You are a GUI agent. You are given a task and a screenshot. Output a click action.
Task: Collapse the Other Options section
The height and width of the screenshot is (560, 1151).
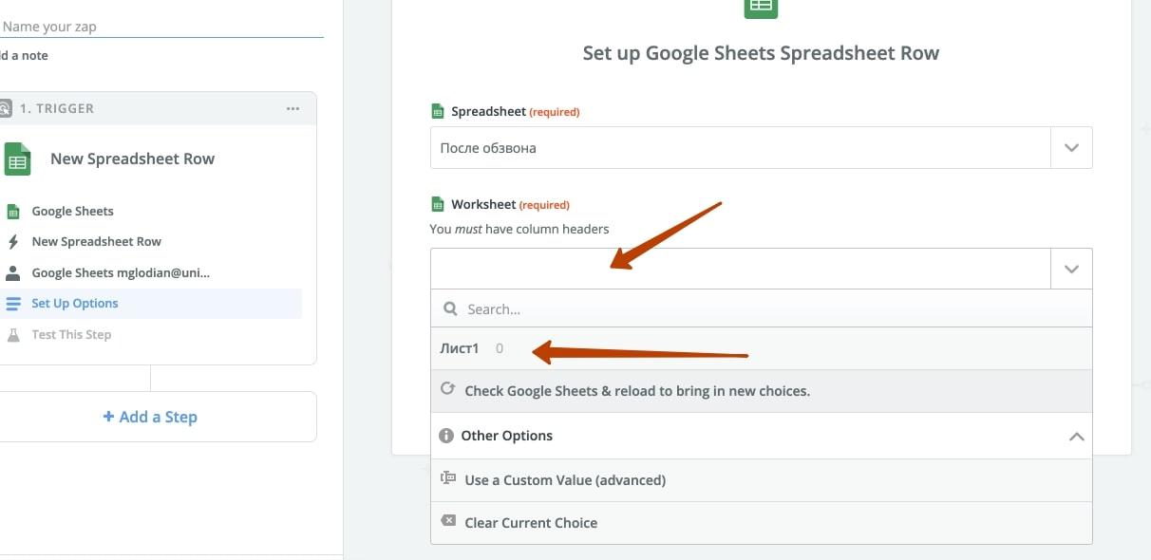1076,437
